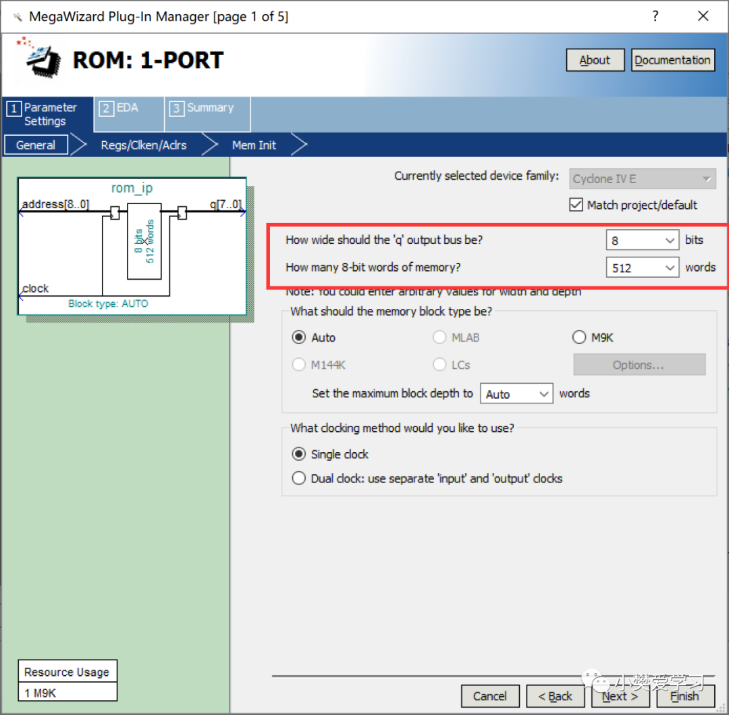
Task: Choose Single clock method
Action: 298,454
